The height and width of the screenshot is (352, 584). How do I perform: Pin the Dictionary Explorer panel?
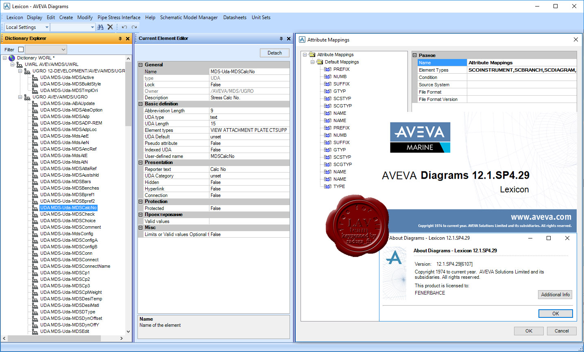120,39
